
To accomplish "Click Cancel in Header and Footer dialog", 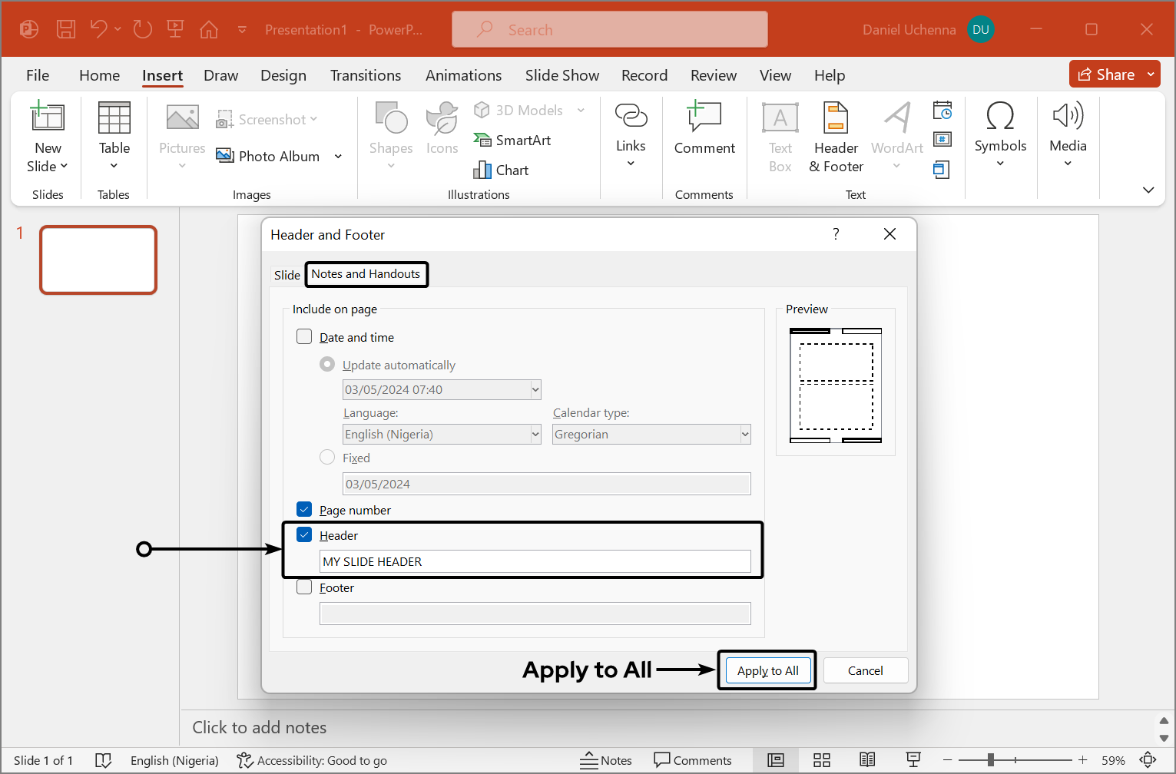I will tap(865, 670).
